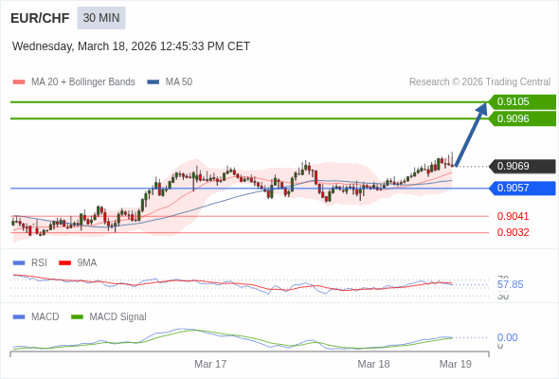
Task: Toggle the MA 20 + Bollinger Bands legend
Action: click(x=83, y=82)
